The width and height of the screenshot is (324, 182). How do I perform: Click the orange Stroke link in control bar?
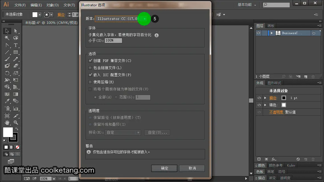pos(61,15)
